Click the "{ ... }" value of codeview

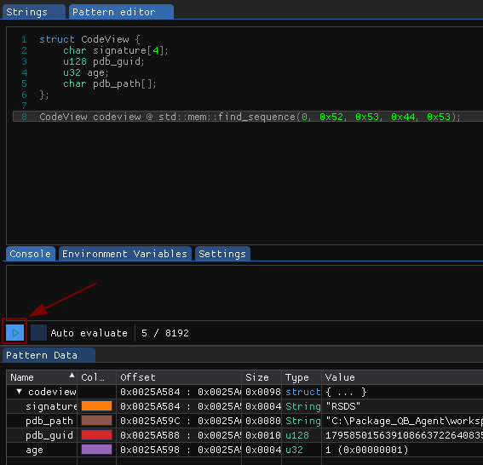(346, 392)
